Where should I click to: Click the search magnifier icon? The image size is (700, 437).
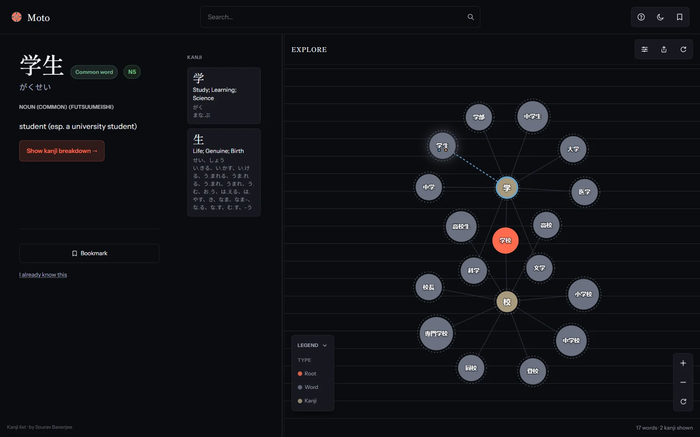point(471,17)
